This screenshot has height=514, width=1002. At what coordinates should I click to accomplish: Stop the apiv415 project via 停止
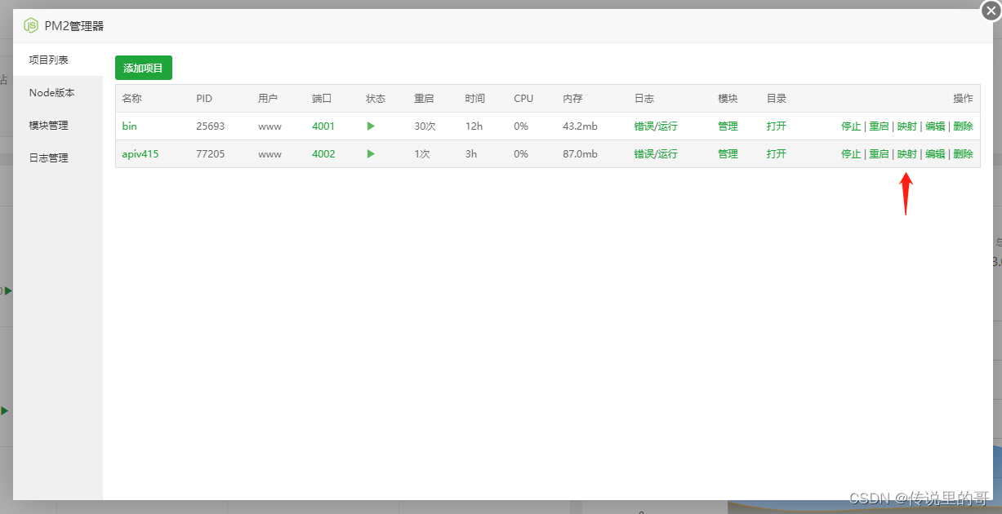tap(851, 153)
